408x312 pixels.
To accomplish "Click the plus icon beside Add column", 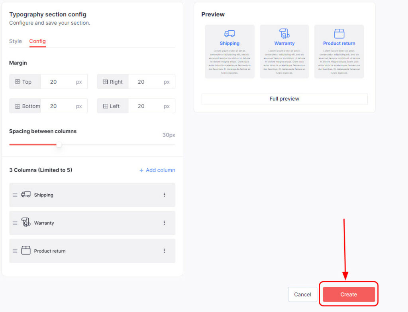I will [x=141, y=170].
